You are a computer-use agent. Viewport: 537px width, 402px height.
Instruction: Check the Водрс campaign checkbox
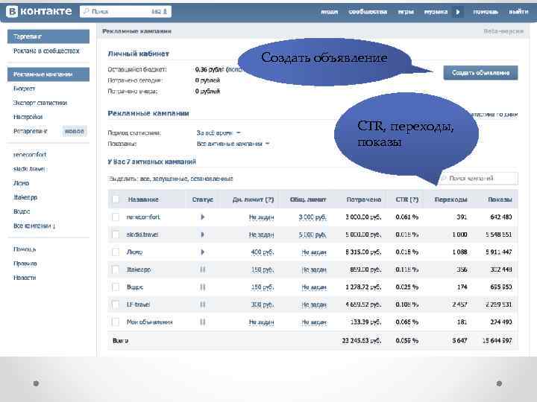click(116, 287)
